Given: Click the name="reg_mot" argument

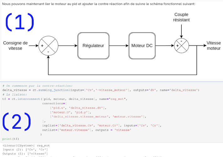Looking at the screenshot, I should click(112, 99).
